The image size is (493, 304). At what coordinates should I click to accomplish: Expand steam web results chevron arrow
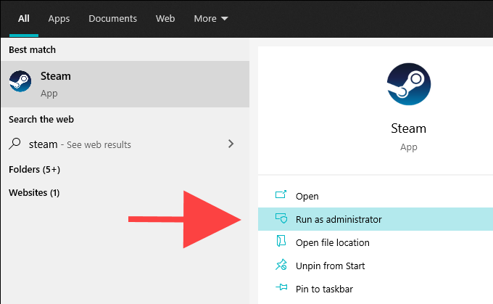(231, 144)
